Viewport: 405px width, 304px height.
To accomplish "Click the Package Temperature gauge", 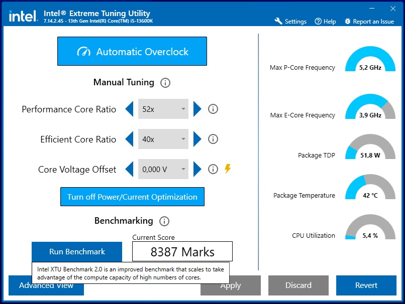I will point(370,187).
